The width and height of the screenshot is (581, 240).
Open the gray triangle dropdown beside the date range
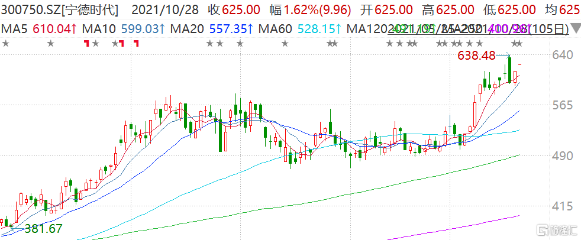(x=576, y=28)
